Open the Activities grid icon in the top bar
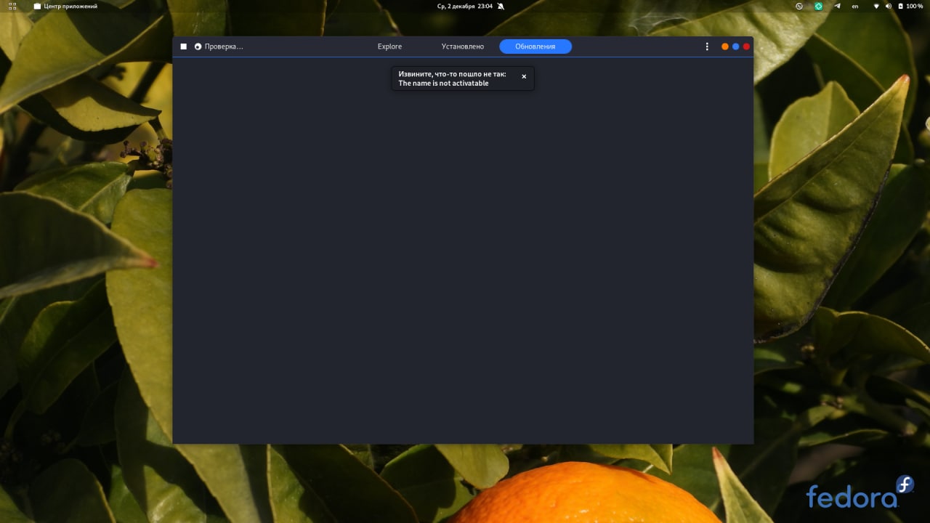Viewport: 930px width, 523px height. (x=12, y=6)
